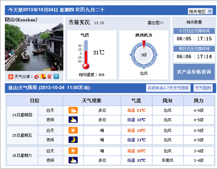Click 高温 21℃ in the table
This screenshot has width=218, height=169.
pyautogui.click(x=136, y=110)
